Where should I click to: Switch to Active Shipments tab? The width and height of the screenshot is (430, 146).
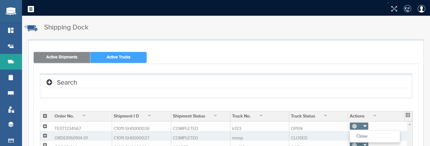(x=62, y=57)
